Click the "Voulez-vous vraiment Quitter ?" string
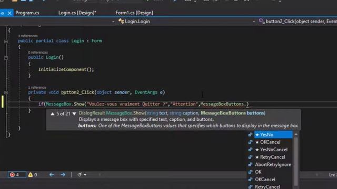This screenshot has height=189, width=337. coord(127,104)
